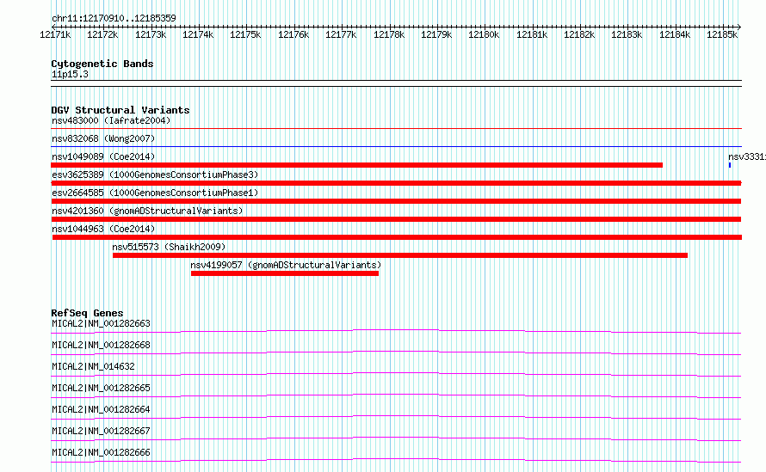Image resolution: width=766 pixels, height=472 pixels.
Task: Click the red bar of nsv1044963
Action: 397,237
